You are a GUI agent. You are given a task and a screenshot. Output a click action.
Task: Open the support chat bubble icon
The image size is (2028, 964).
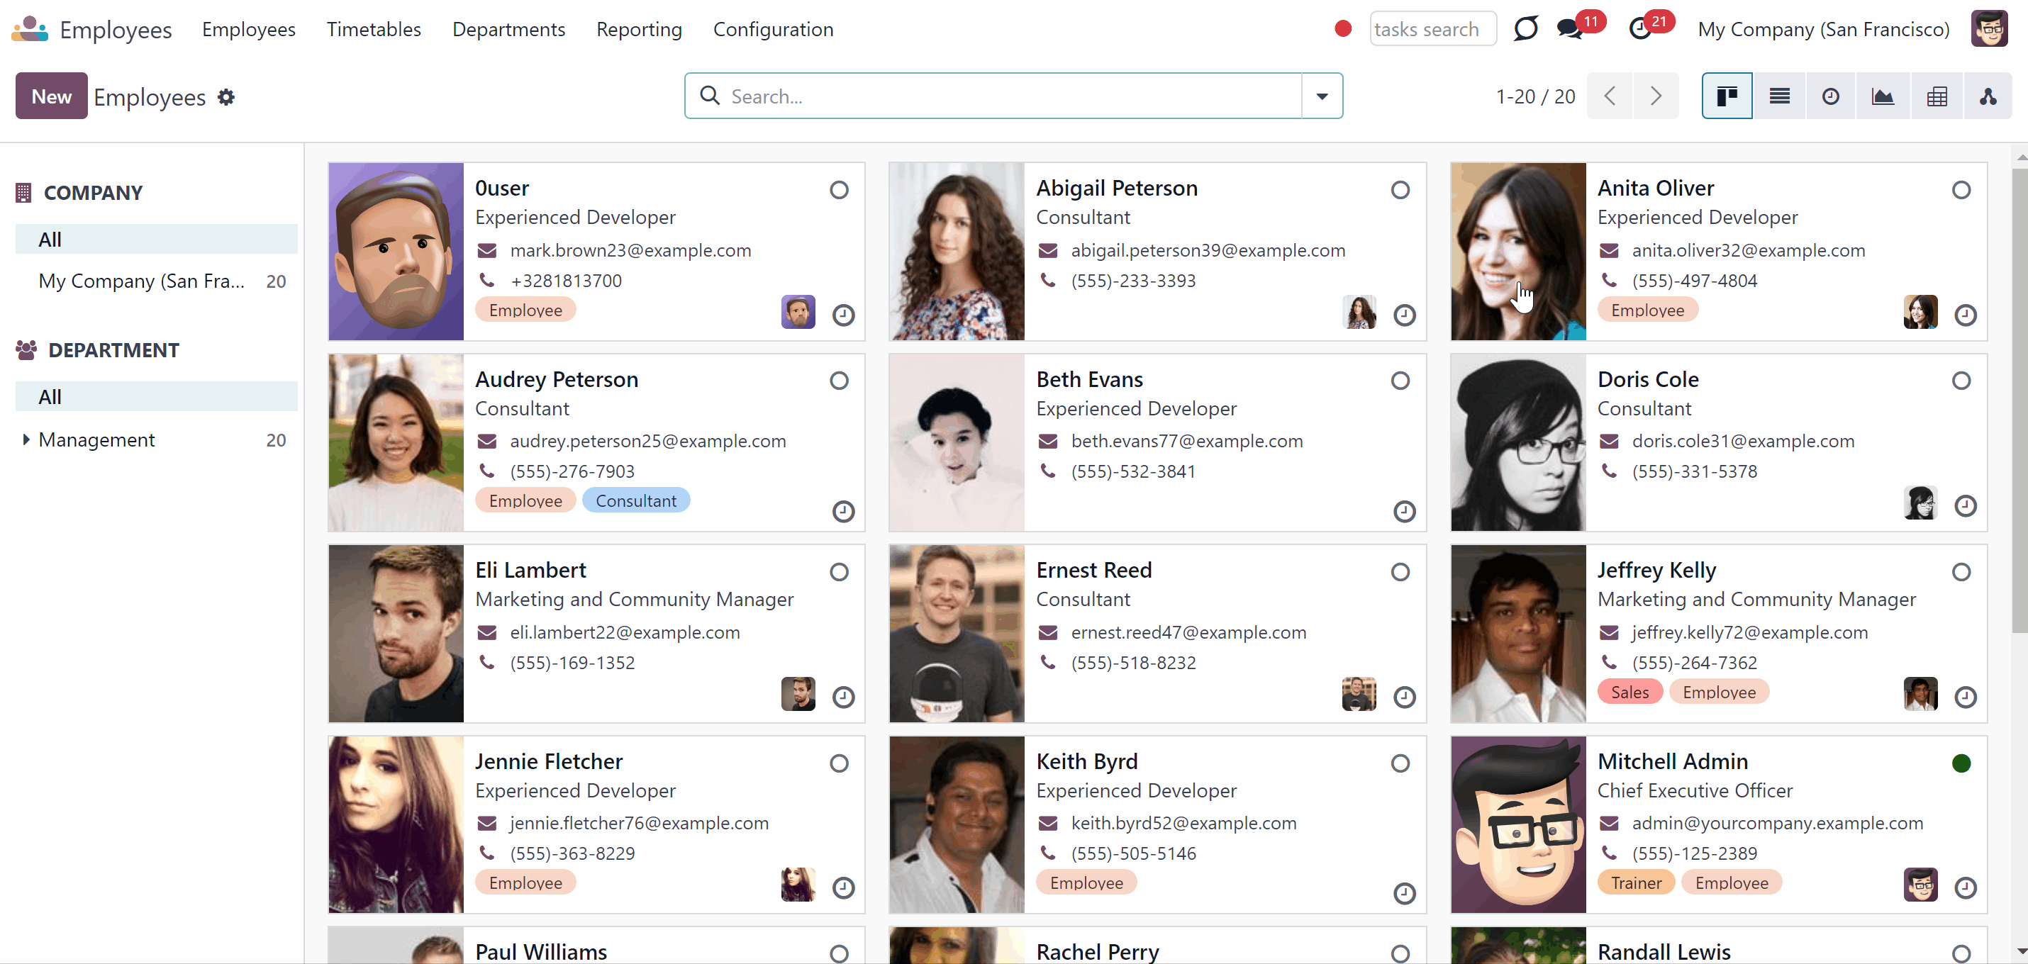tap(1526, 29)
